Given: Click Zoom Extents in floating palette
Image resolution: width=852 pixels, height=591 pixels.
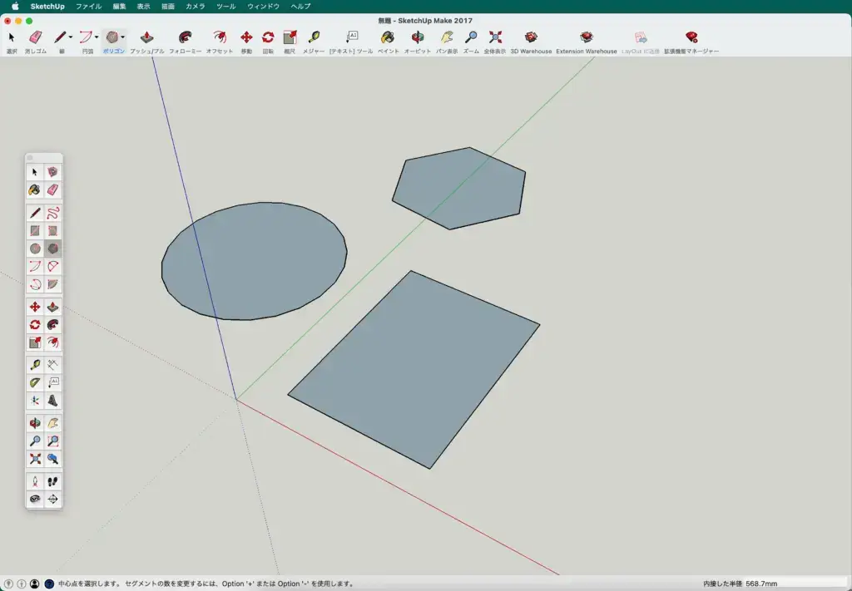Looking at the screenshot, I should (35, 459).
